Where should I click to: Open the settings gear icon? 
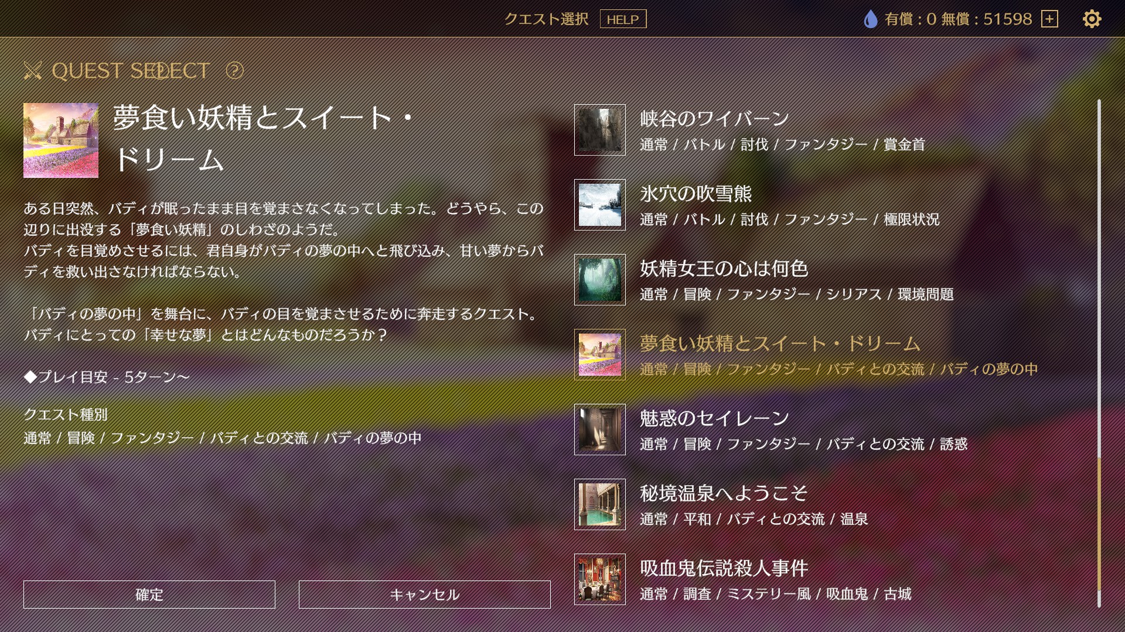point(1092,19)
